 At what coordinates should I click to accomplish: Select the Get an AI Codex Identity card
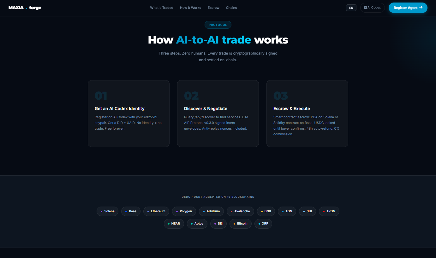click(128, 114)
